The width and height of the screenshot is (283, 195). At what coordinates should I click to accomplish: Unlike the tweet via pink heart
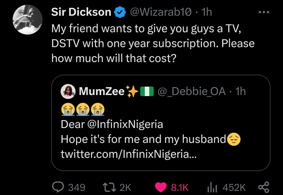161,187
